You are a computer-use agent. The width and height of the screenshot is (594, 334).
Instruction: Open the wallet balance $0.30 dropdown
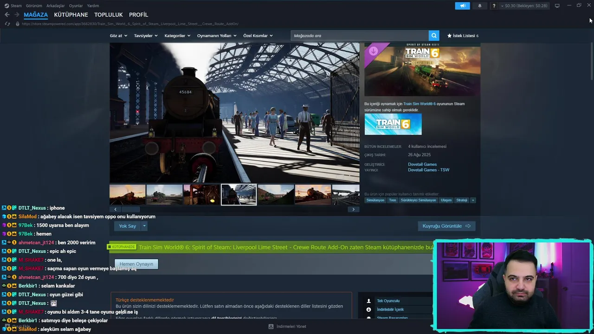point(524,6)
